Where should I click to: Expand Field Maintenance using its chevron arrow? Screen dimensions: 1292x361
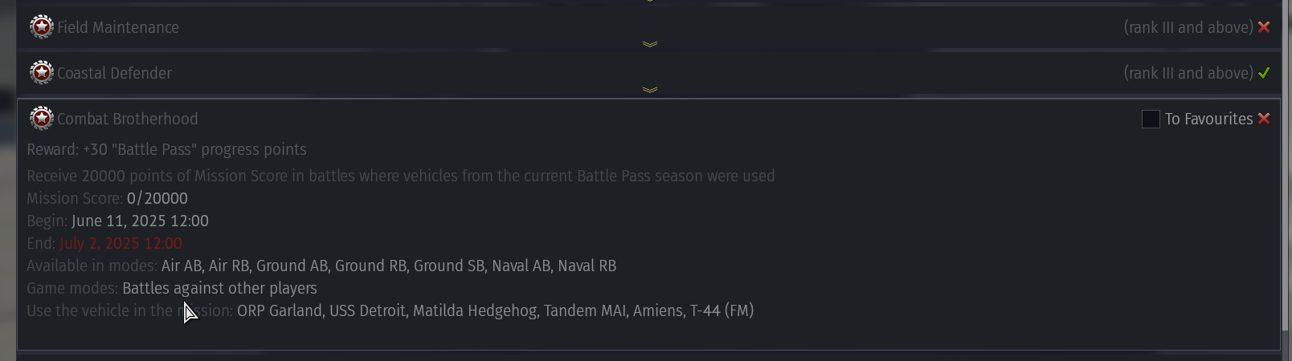click(650, 44)
